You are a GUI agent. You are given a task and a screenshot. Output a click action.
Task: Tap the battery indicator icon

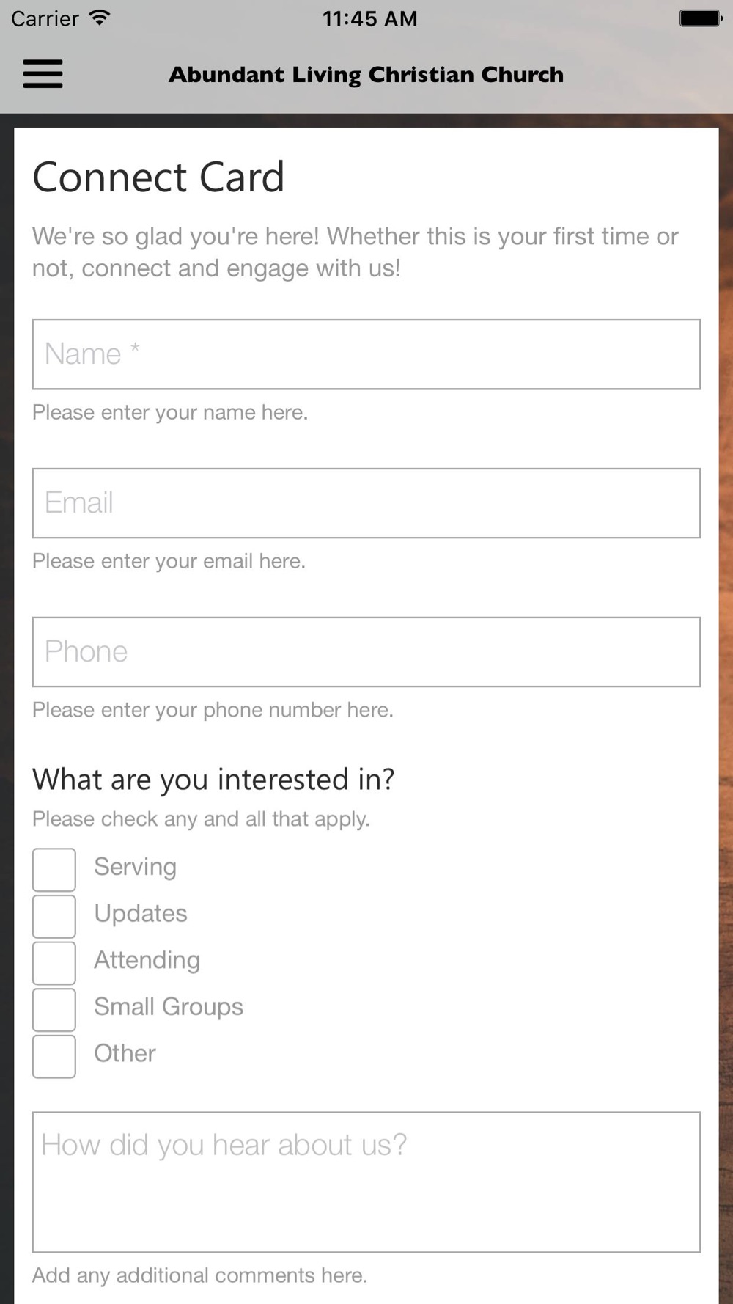[x=701, y=18]
